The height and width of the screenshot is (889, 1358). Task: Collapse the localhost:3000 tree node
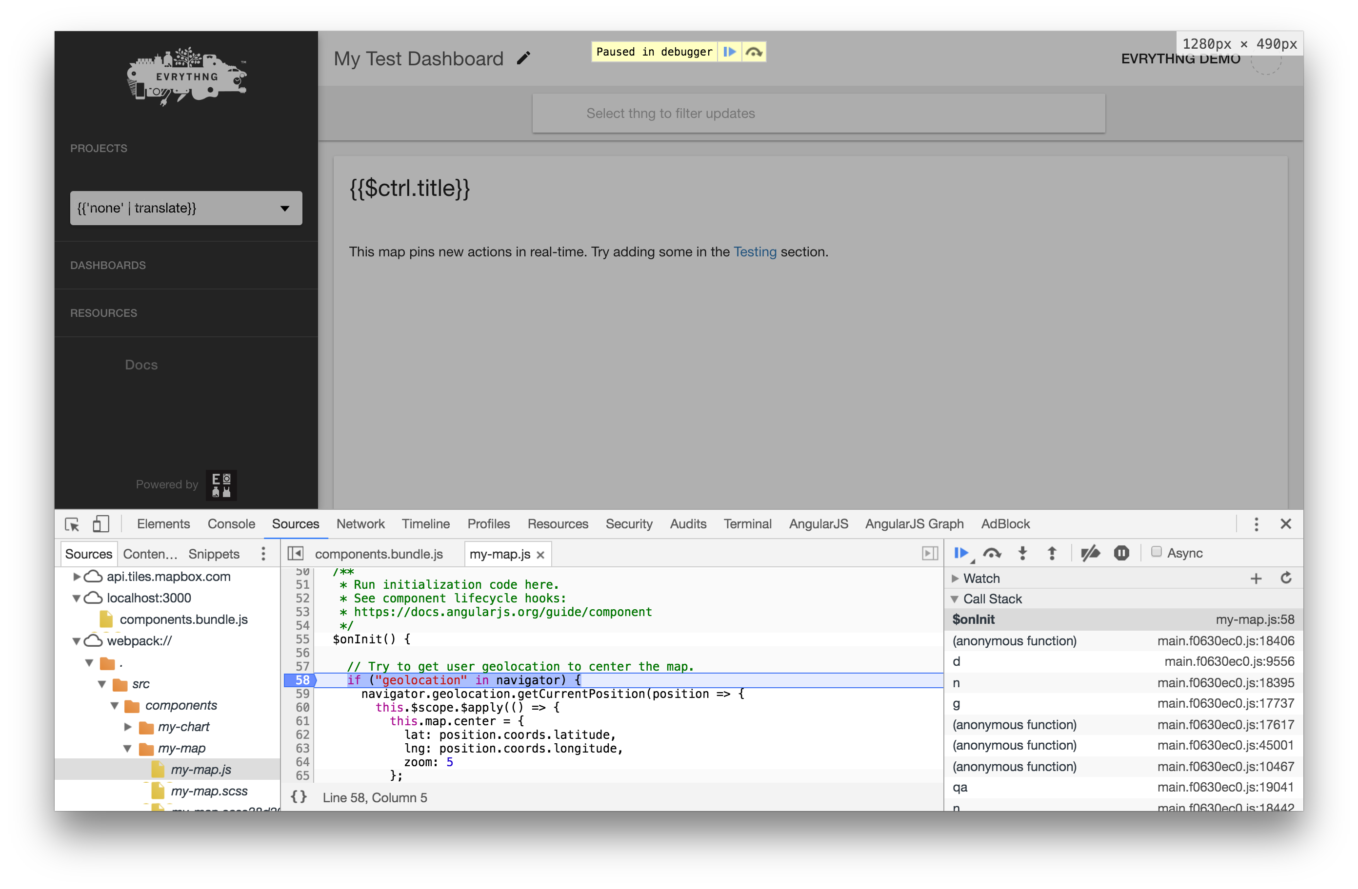pos(76,598)
